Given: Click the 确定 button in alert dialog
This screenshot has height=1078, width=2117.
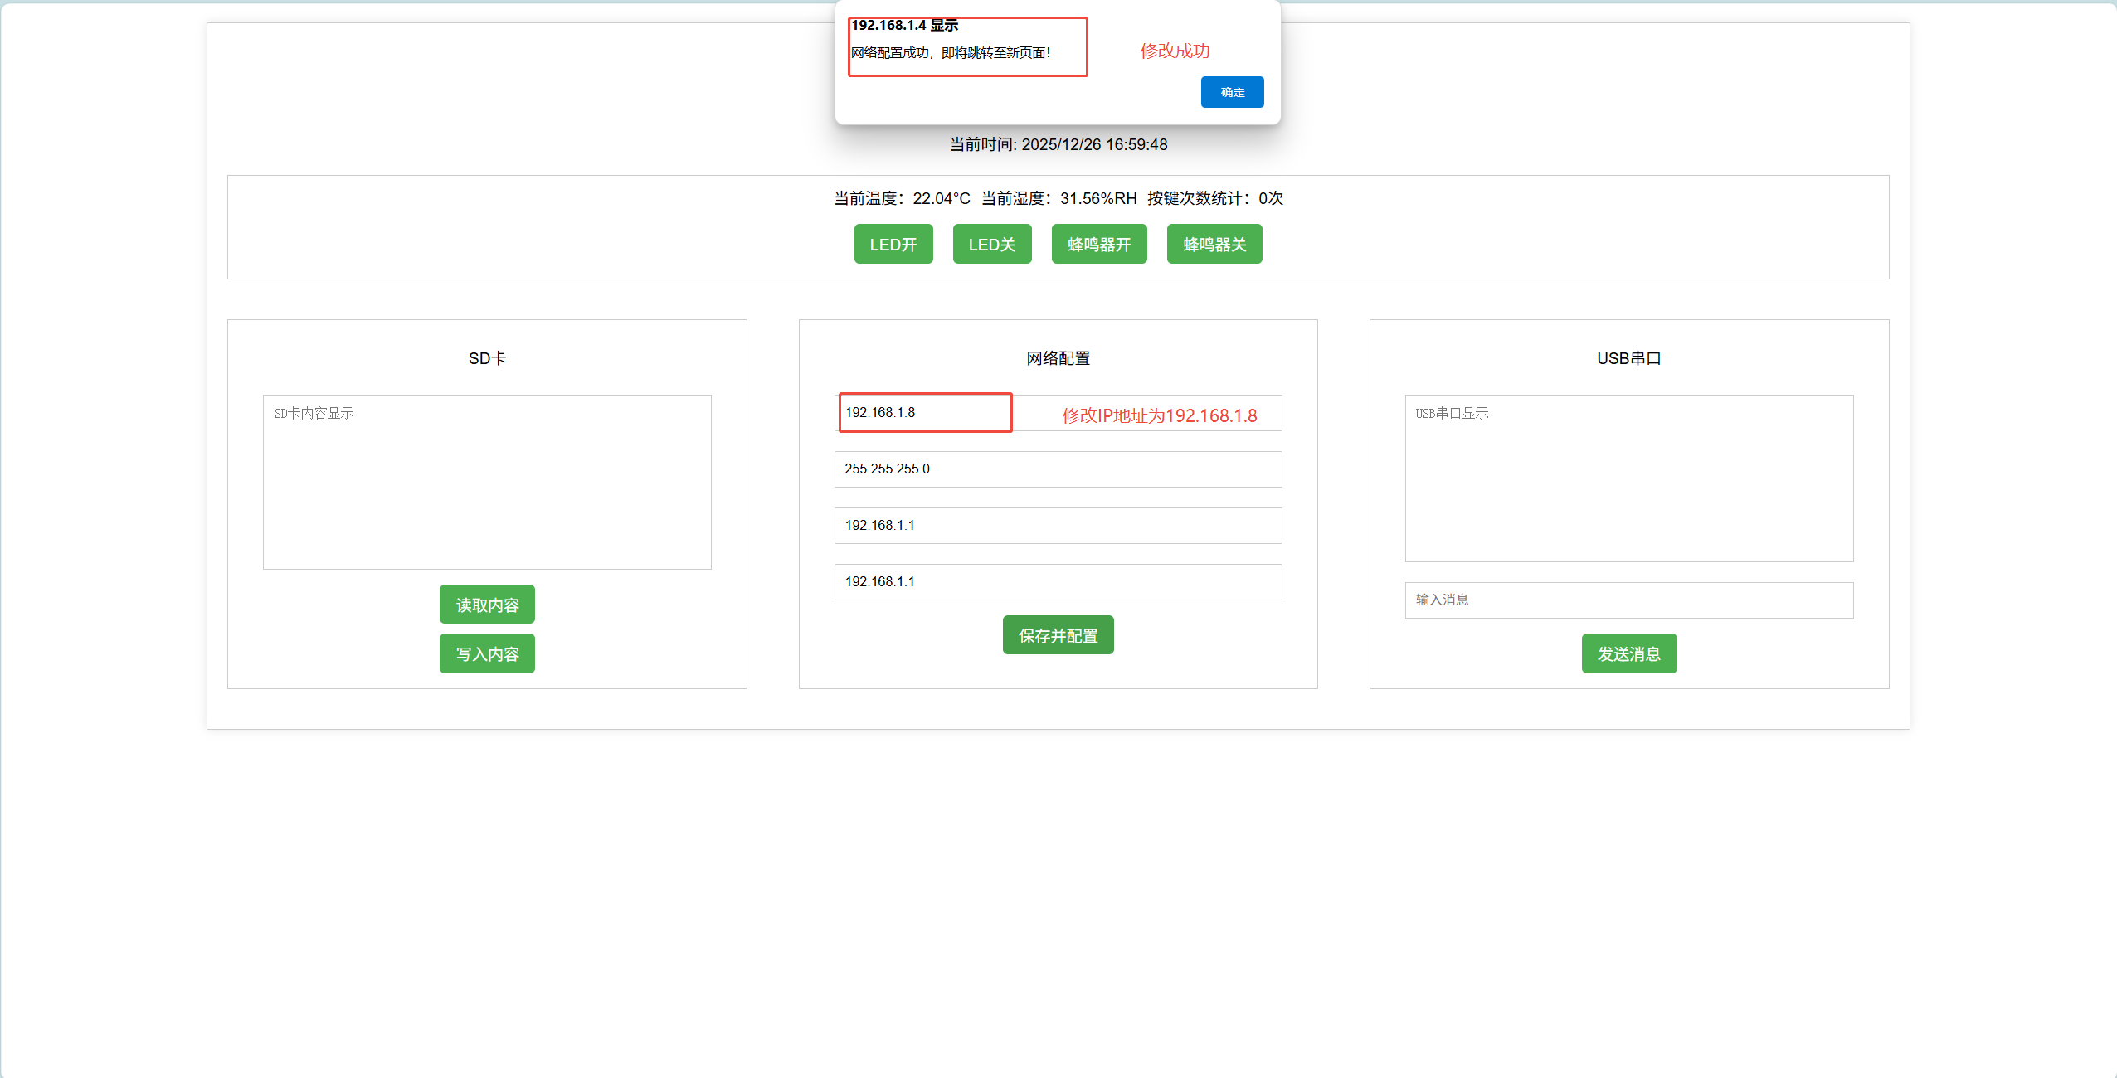Looking at the screenshot, I should click(x=1232, y=92).
